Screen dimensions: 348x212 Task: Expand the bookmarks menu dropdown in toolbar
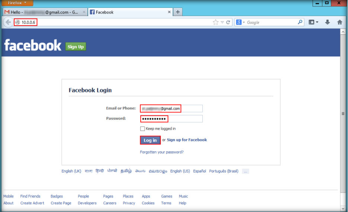coord(313,22)
